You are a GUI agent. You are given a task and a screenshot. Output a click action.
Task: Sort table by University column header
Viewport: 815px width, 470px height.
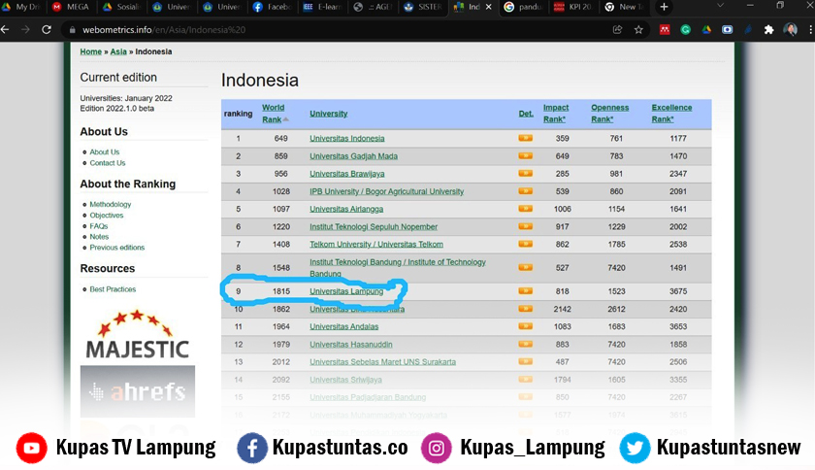[x=329, y=114]
